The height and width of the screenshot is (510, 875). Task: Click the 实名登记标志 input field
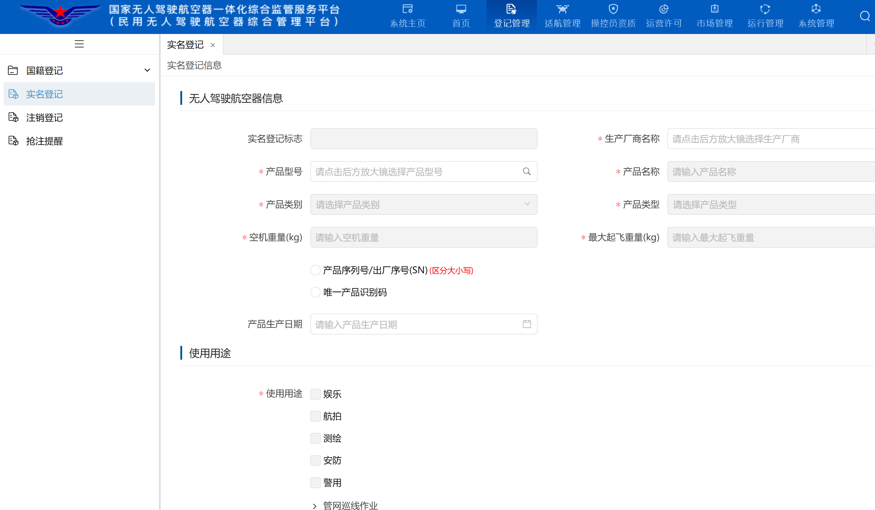pos(424,138)
